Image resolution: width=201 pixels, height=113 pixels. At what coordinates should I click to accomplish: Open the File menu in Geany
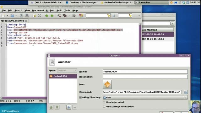pos(3,10)
